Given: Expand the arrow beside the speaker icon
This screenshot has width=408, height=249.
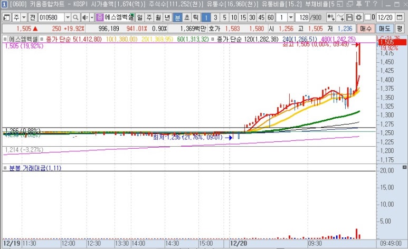Looking at the screenshot, I should 92,18.
